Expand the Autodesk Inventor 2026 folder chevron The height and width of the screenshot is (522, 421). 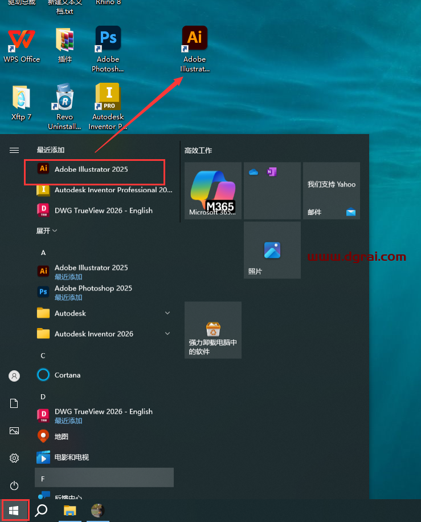pyautogui.click(x=167, y=334)
